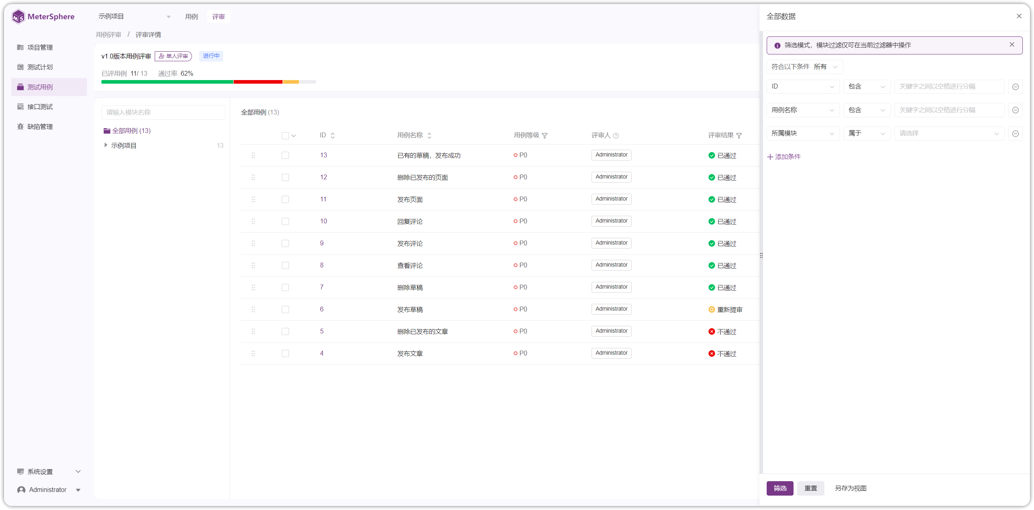This screenshot has height=510, width=1034.
Task: Check the row for case ID 4
Action: [285, 353]
